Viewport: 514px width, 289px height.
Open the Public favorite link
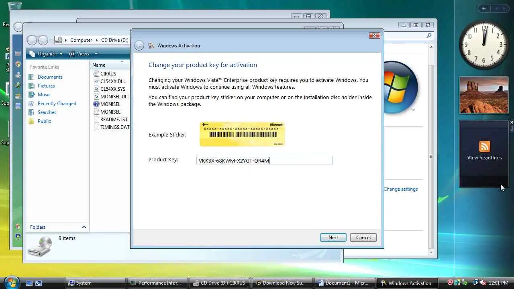[44, 121]
